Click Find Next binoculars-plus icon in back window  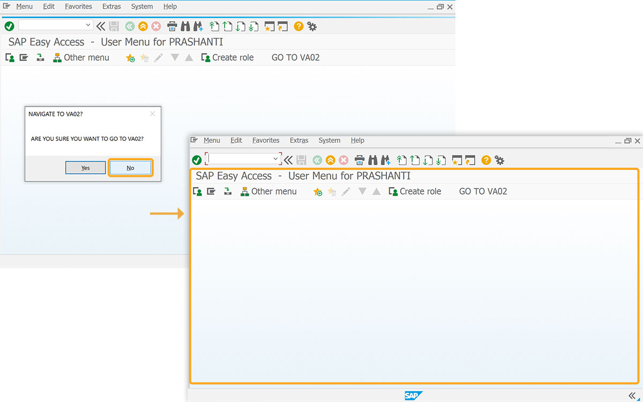(x=198, y=26)
